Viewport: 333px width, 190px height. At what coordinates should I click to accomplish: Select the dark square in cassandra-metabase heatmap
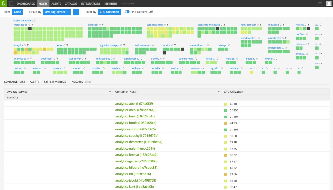[x=217, y=28]
